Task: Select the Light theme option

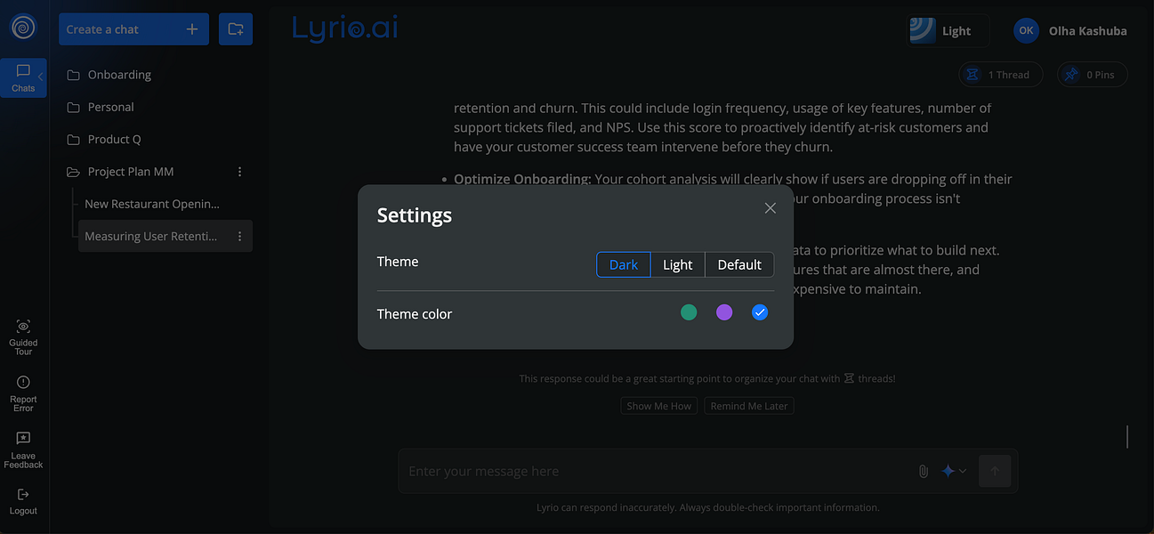Action: [x=677, y=264]
